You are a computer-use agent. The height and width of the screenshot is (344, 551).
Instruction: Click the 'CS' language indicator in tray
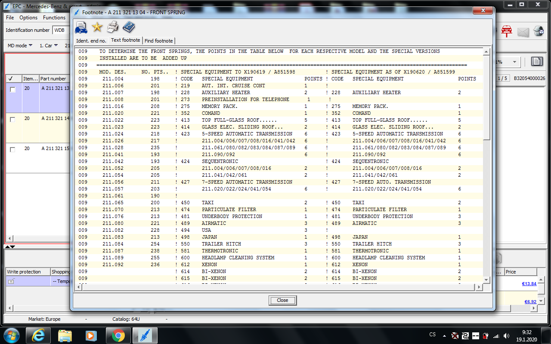click(433, 335)
